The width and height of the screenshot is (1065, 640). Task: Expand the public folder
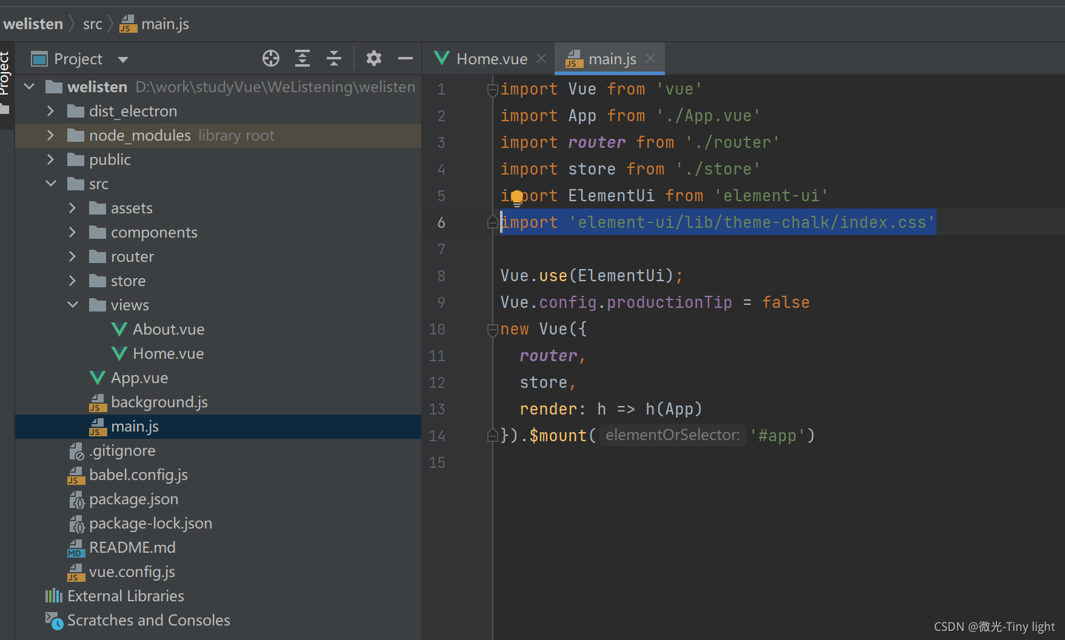point(51,159)
